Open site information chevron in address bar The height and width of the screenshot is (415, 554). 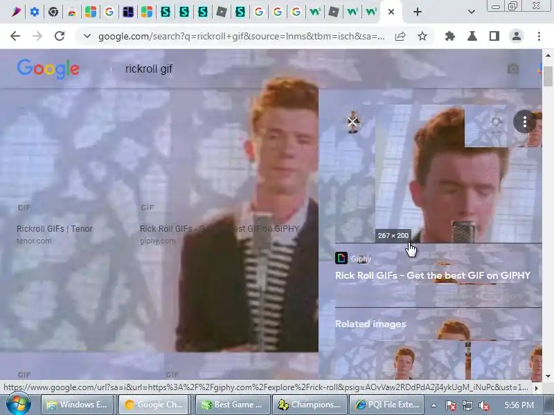87,36
